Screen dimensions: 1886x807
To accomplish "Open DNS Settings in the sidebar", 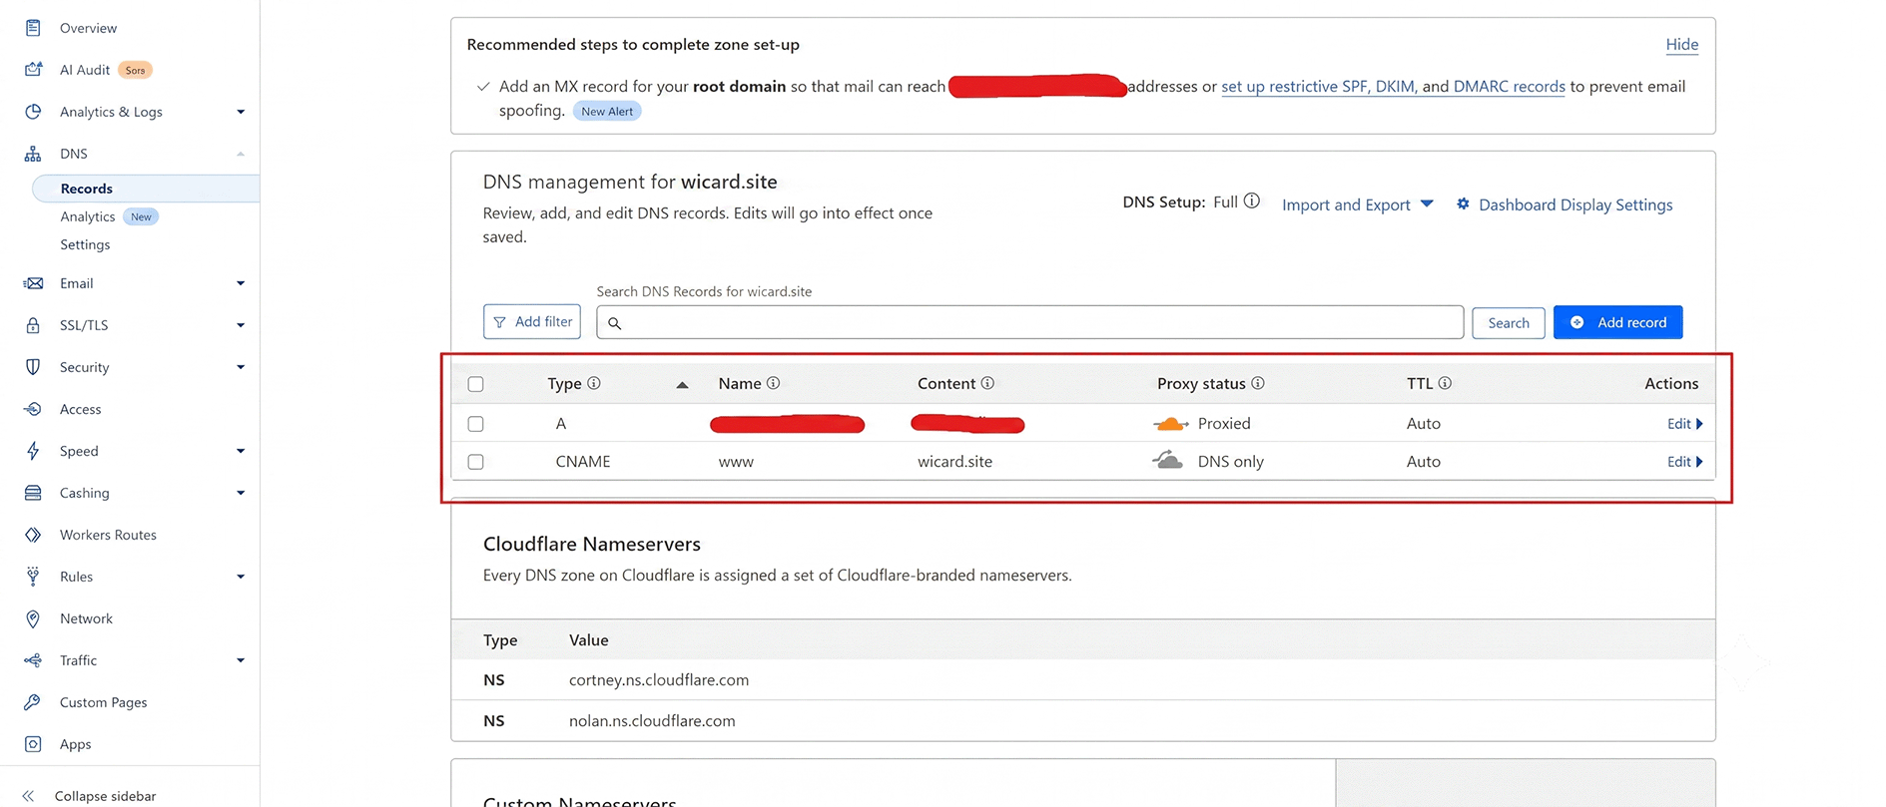I will coord(85,244).
